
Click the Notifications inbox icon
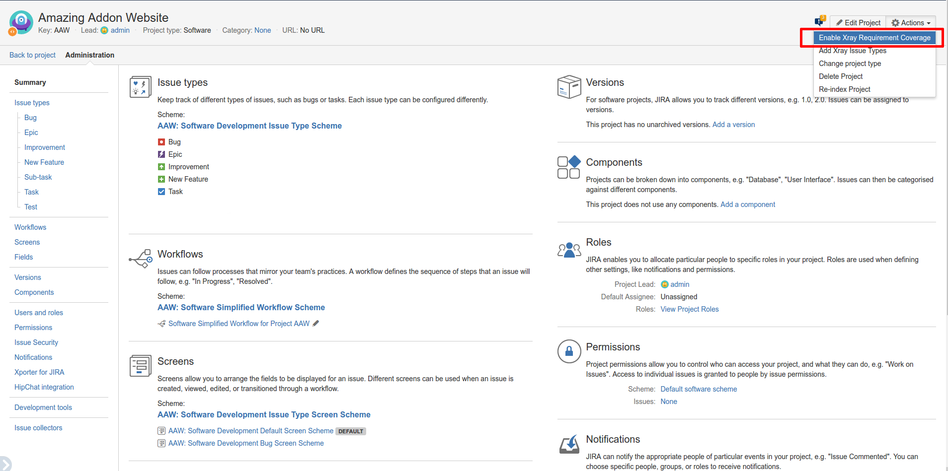(569, 444)
